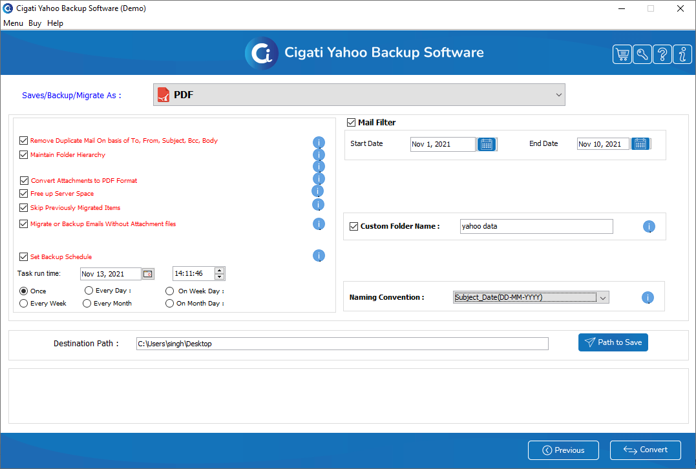
Task: Click the about info icon in header
Action: 682,54
